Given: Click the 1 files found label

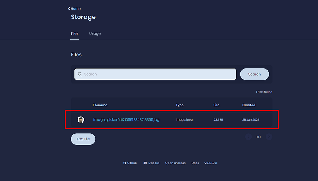Looking at the screenshot, I should [x=264, y=92].
